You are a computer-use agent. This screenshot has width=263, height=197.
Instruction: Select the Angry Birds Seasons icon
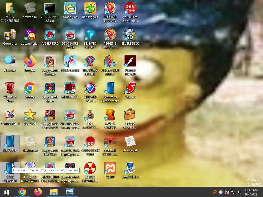[50, 62]
